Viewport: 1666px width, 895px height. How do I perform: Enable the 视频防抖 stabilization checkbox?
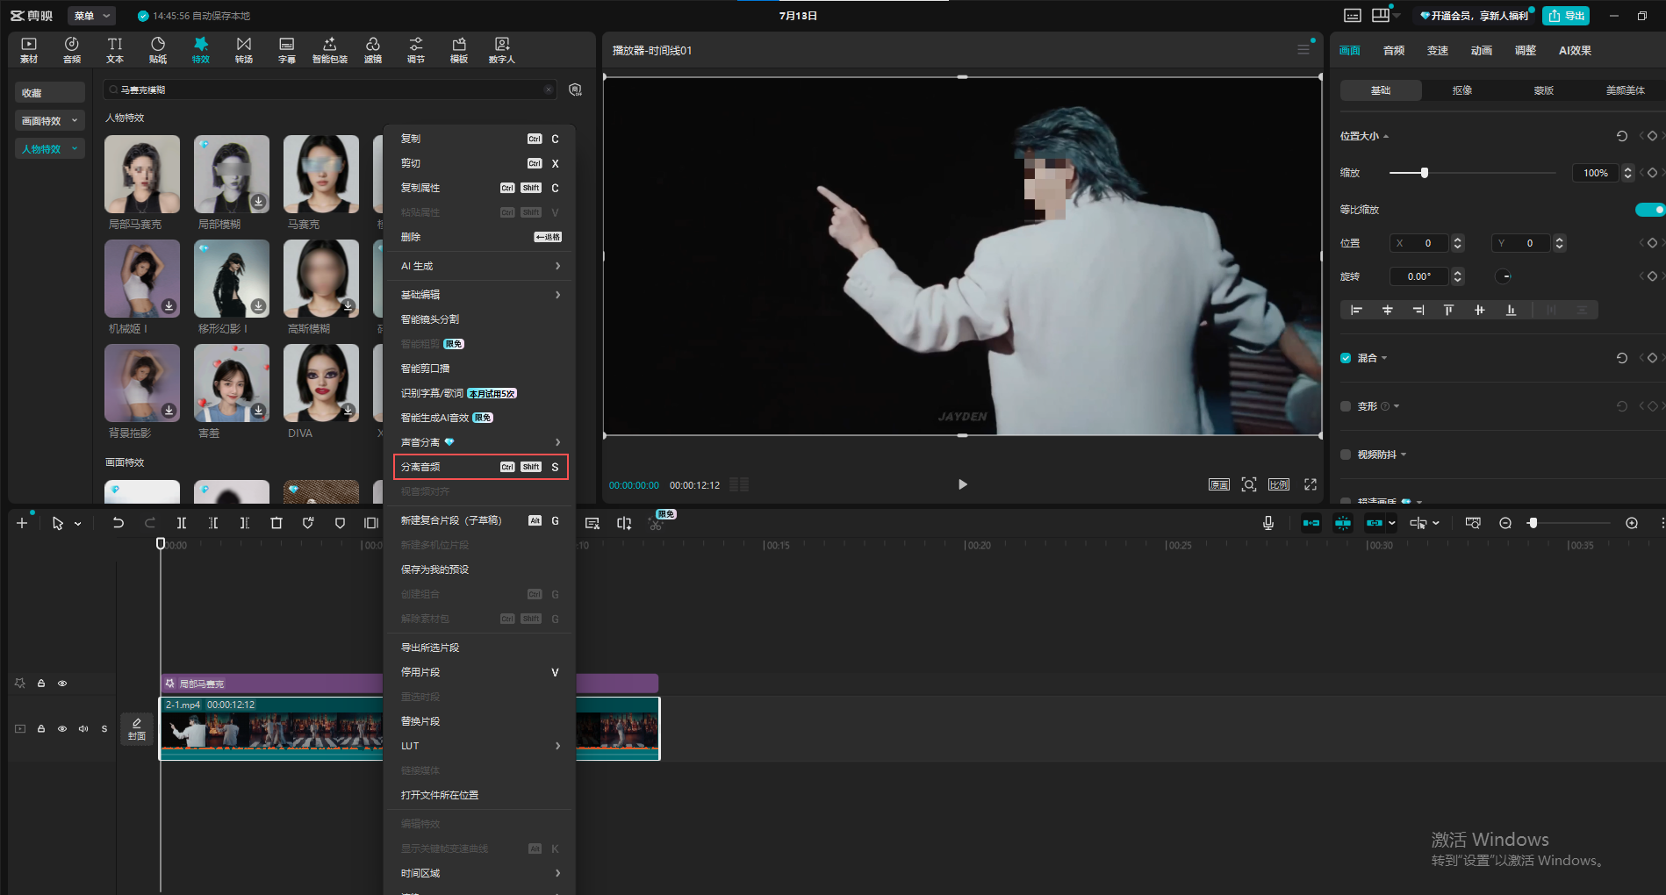1346,455
